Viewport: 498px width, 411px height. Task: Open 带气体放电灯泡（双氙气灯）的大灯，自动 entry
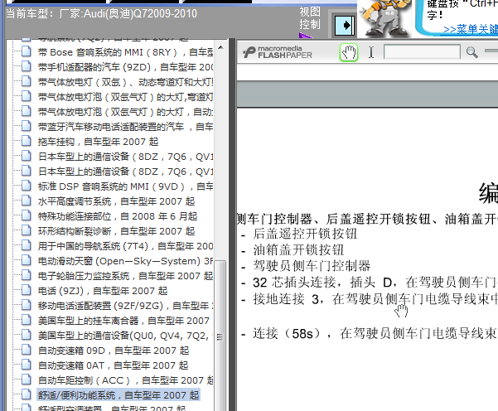(x=125, y=112)
